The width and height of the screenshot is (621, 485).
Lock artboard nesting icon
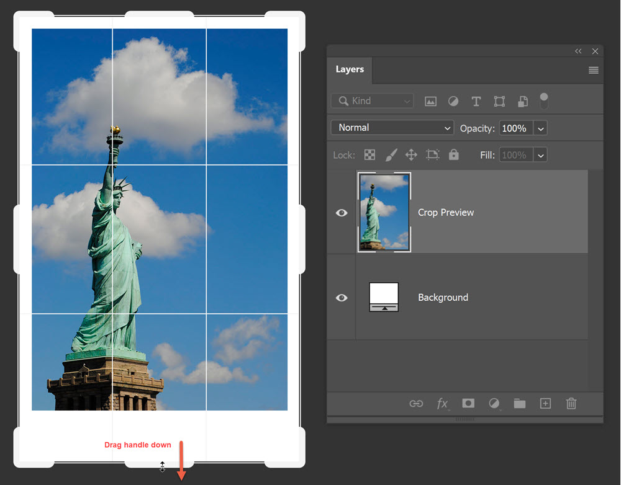tap(432, 154)
